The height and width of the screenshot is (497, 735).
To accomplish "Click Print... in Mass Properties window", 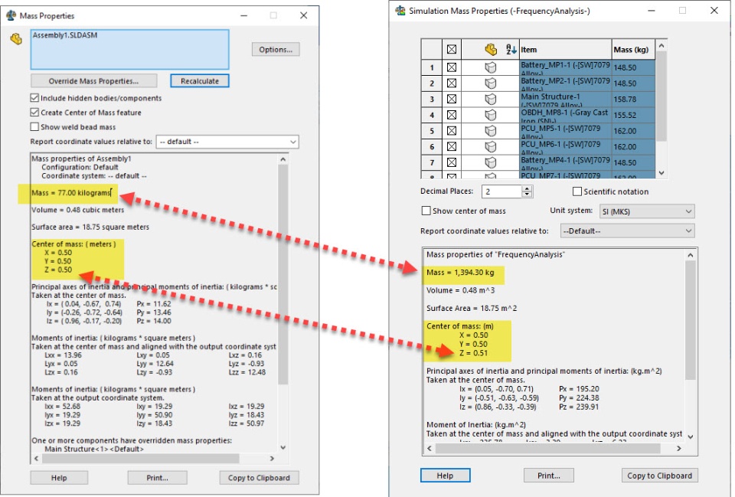I will 157,478.
